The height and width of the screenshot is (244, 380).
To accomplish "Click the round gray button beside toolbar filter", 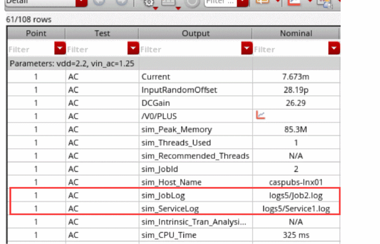I will (193, 3).
